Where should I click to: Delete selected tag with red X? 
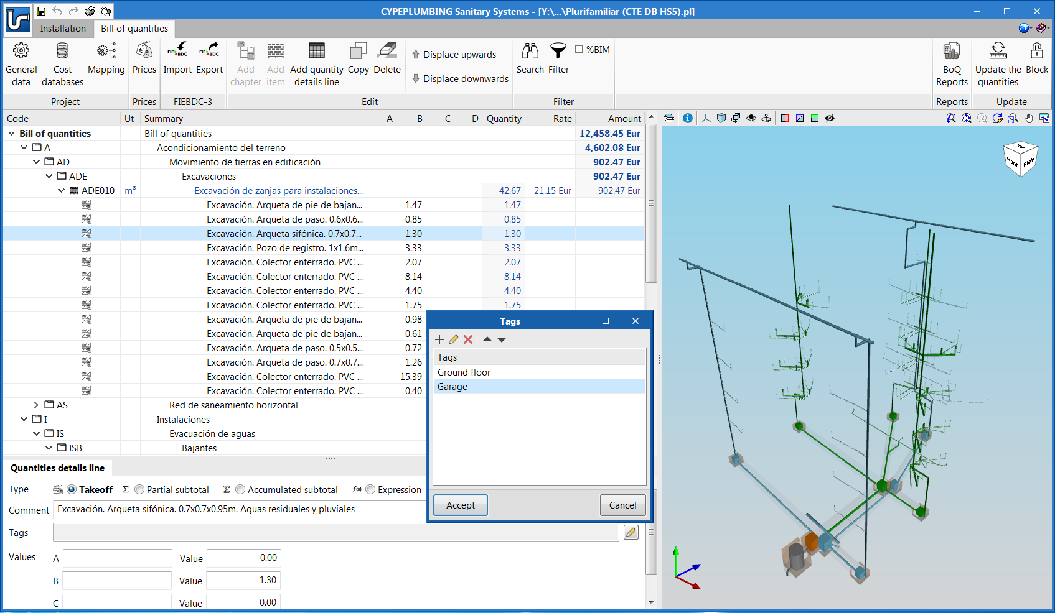click(x=468, y=339)
